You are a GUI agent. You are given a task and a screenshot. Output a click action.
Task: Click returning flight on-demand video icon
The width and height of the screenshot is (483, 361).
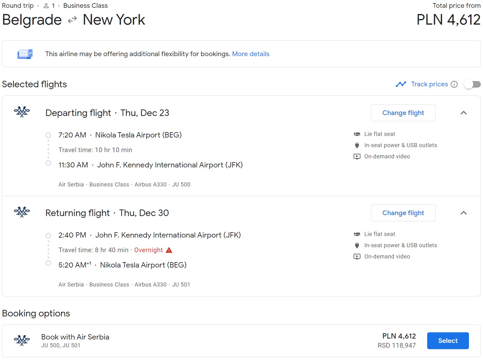click(x=357, y=257)
